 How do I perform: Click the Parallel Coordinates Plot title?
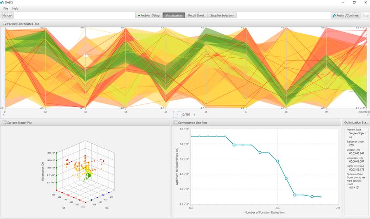tap(23, 24)
